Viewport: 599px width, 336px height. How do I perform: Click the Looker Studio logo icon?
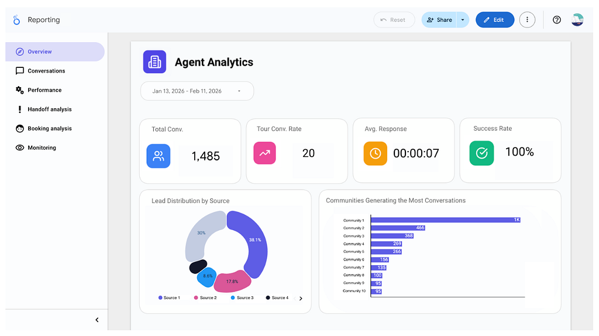pos(16,20)
